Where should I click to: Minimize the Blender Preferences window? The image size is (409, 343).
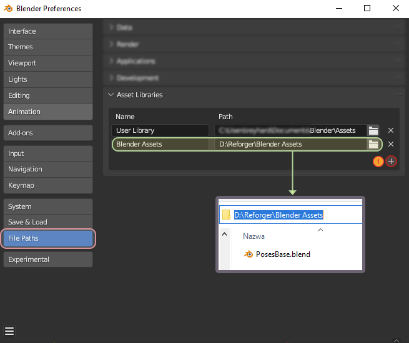pyautogui.click(x=339, y=8)
